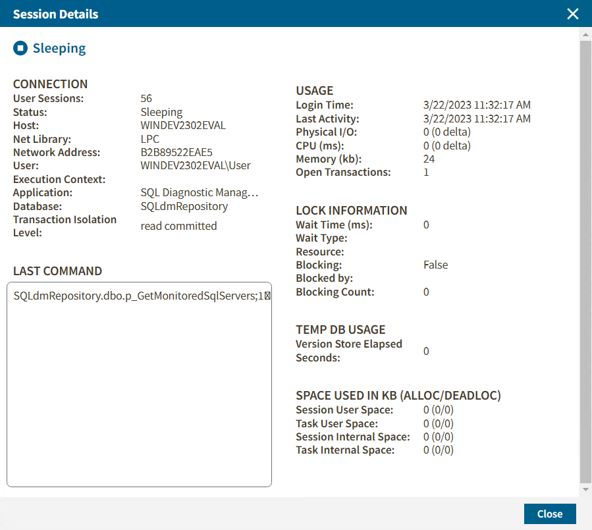Click the Sleeping status stop icon

point(20,48)
